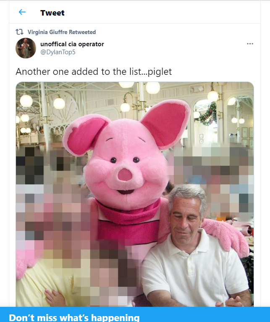Go back using the blue arrow
The width and height of the screenshot is (270, 322).
[22, 12]
